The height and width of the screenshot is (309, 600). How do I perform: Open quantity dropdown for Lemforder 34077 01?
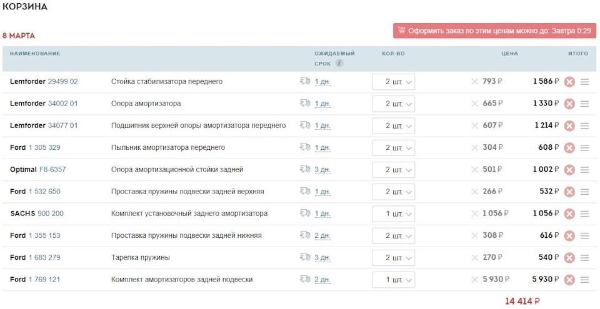coord(393,125)
